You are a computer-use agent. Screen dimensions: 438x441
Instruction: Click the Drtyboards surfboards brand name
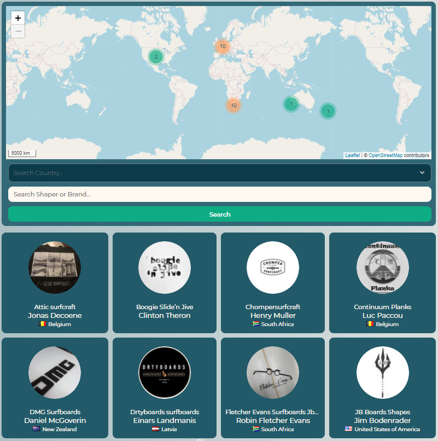(165, 412)
